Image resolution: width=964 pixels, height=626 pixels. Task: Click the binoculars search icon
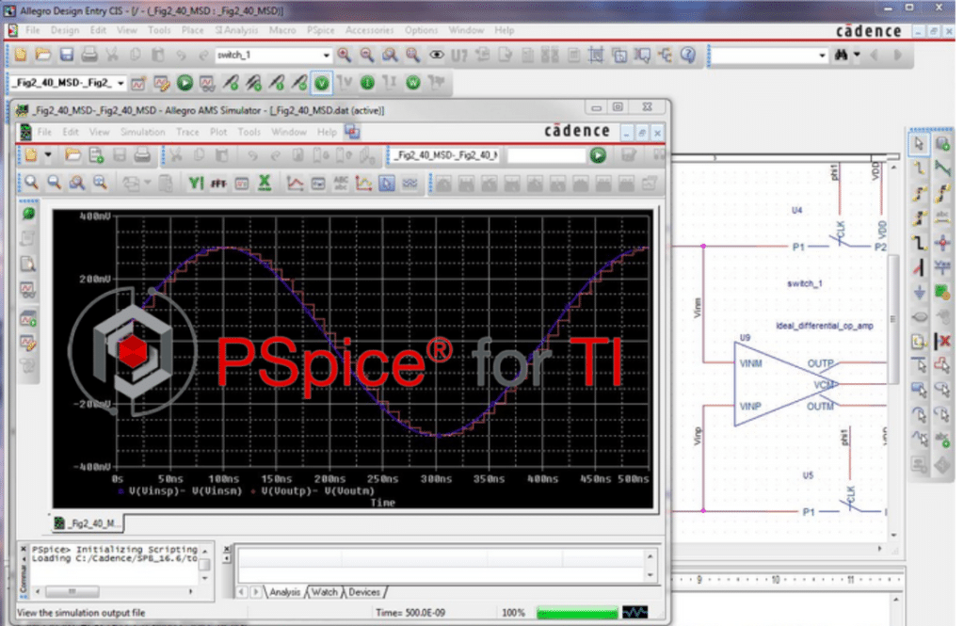842,56
